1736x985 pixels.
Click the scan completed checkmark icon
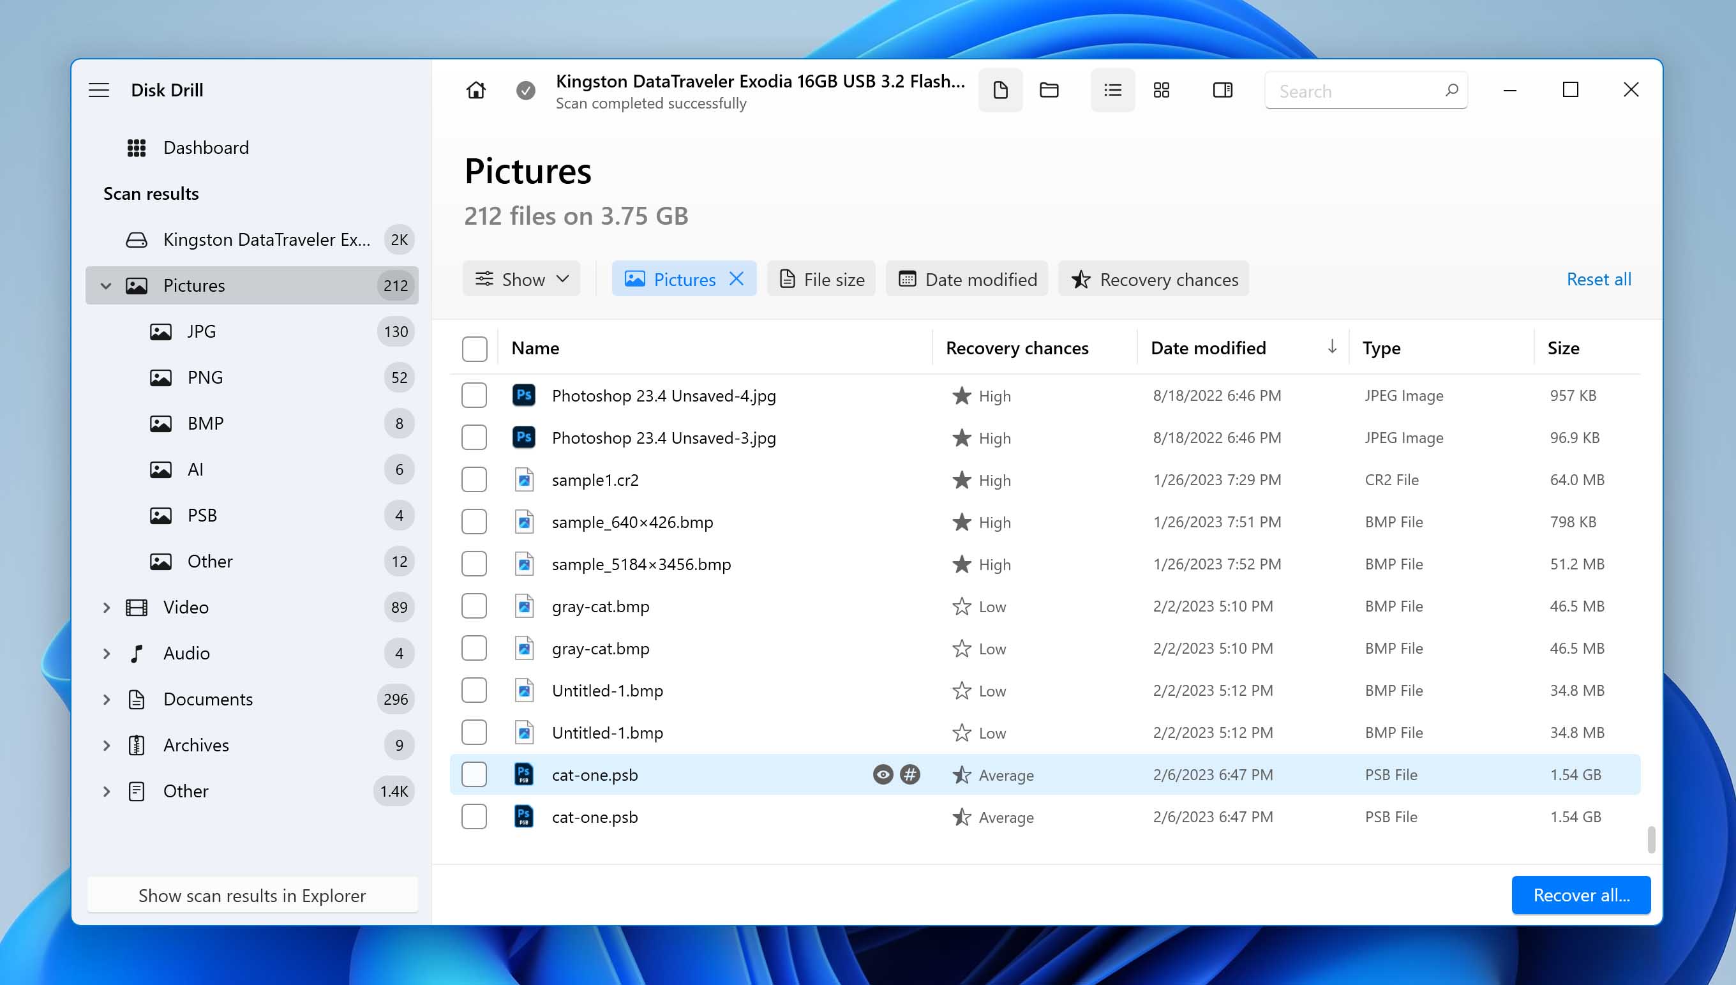point(525,90)
